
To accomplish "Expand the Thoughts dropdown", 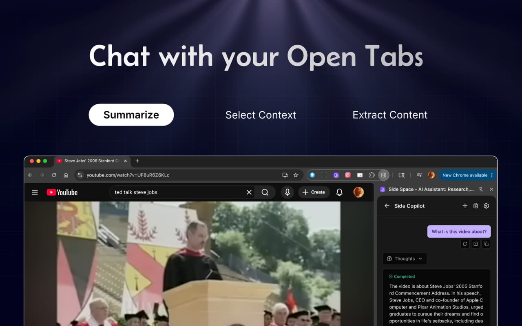I will tap(405, 259).
